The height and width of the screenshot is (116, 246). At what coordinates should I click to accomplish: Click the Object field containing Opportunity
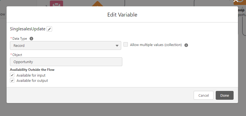(66, 62)
